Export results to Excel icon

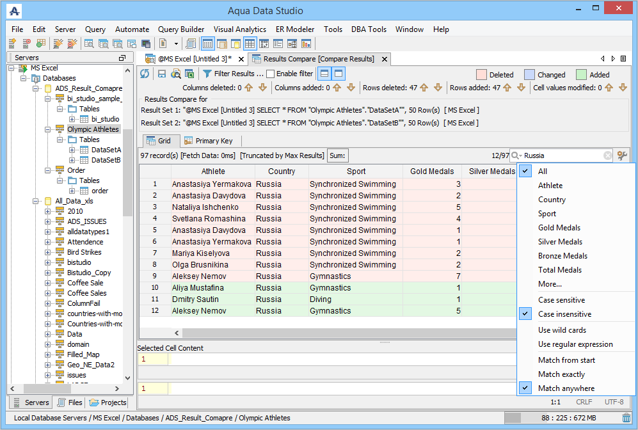(x=189, y=74)
